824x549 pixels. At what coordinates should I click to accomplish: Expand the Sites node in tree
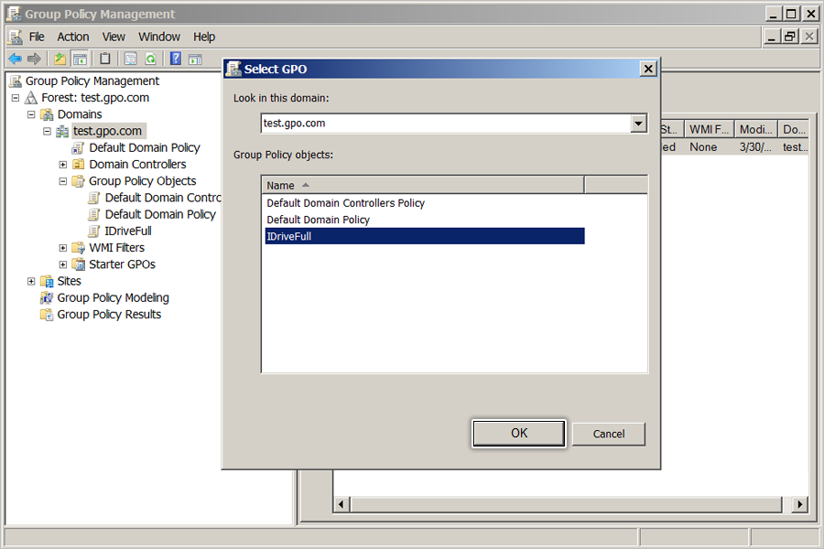[x=31, y=282]
